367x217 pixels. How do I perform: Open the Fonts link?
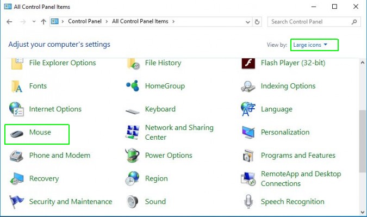pos(38,86)
